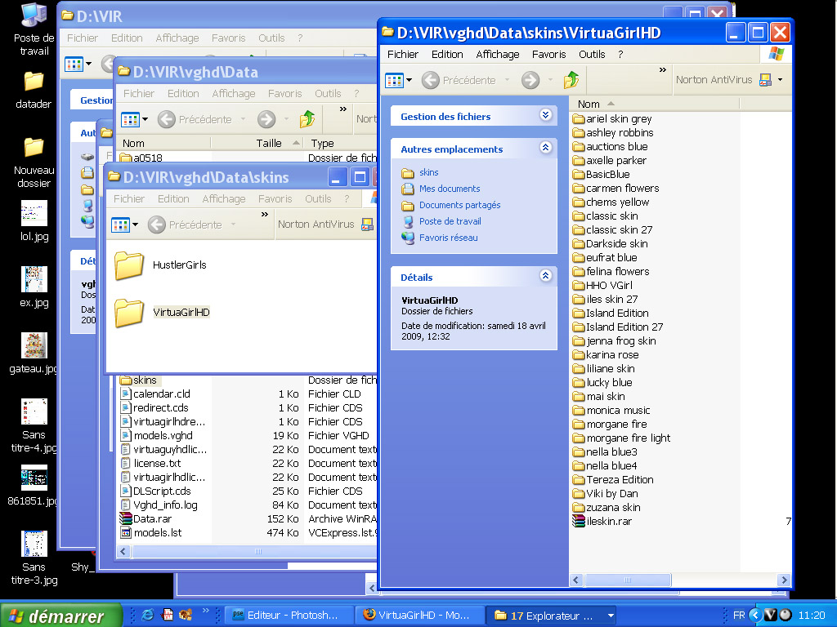Go to Mes documents link
This screenshot has width=837, height=627.
450,189
